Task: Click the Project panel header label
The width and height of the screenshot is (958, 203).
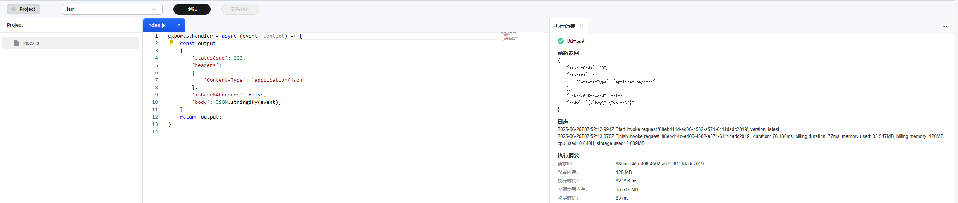Action: [x=15, y=25]
